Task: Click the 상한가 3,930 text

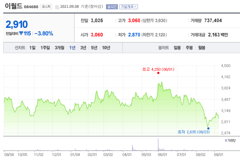Action: pos(154,21)
